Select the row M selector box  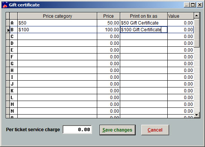[x=8, y=104]
